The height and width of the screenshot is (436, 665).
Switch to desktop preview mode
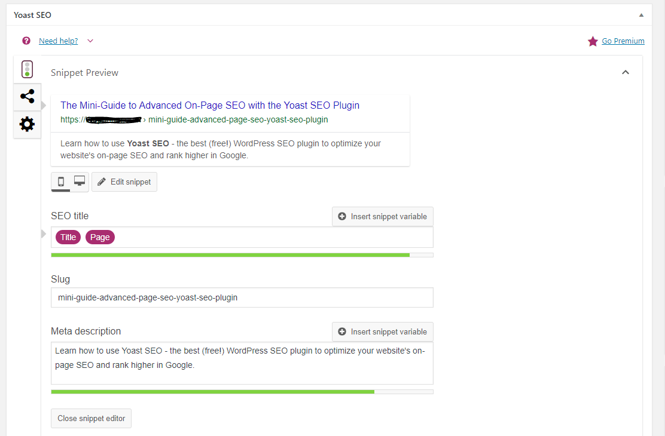80,182
